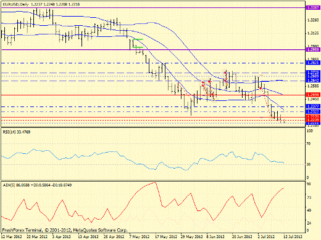Click the 2 Jul 2012 date label

(266, 237)
